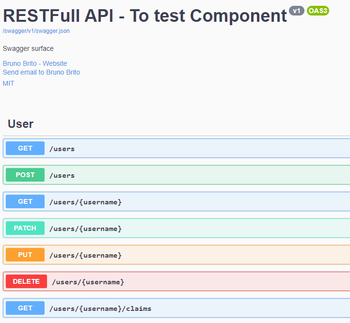The image size is (350, 323).
Task: Click the GET badge for /users/{username}
Action: coord(25,201)
